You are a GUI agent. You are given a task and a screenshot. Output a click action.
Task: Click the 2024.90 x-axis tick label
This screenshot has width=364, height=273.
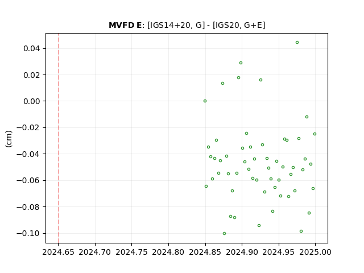(x=242, y=252)
